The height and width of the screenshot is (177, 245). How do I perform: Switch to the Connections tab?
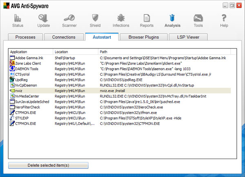[64, 37]
